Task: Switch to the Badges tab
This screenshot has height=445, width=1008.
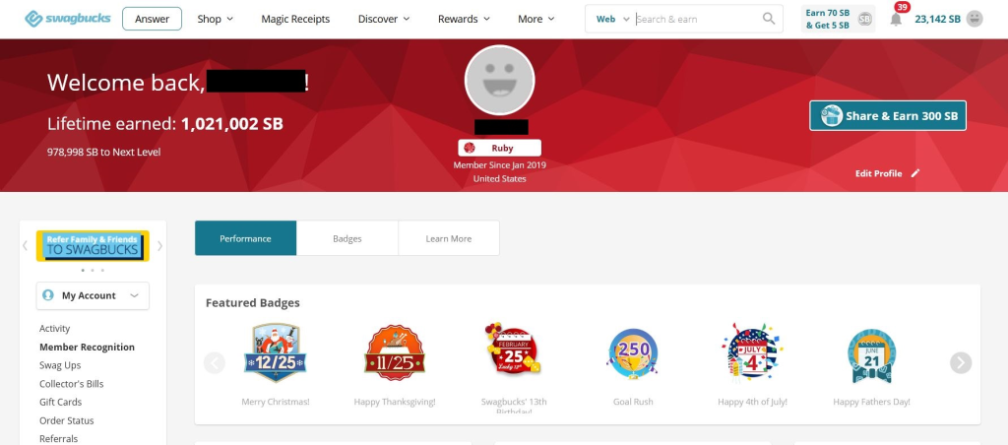Action: [x=347, y=238]
